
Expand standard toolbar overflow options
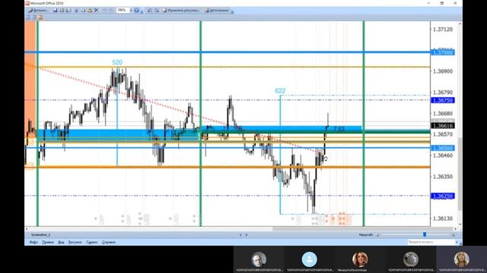tap(142, 12)
